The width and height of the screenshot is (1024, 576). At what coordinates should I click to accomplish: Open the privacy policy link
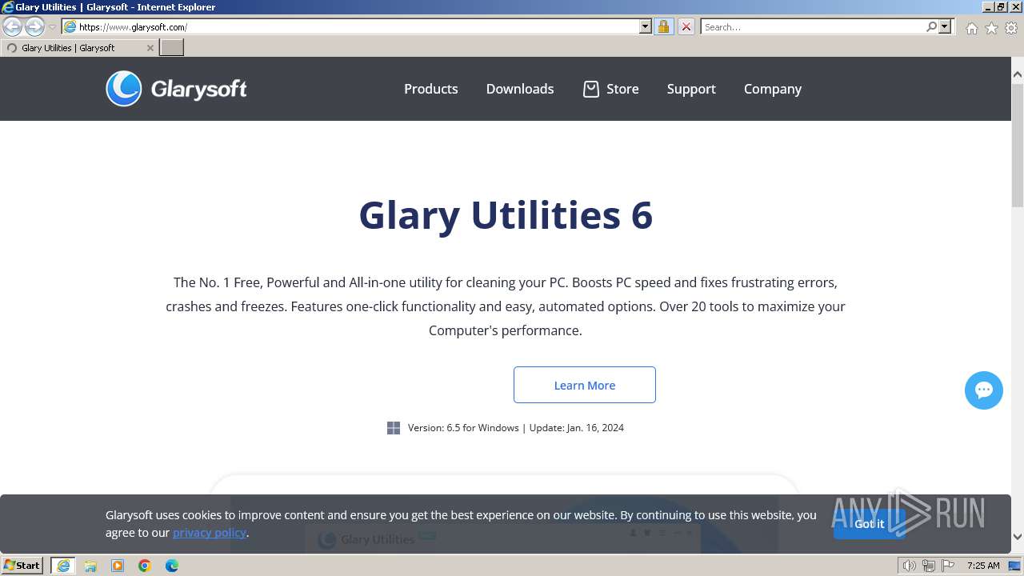pos(210,533)
